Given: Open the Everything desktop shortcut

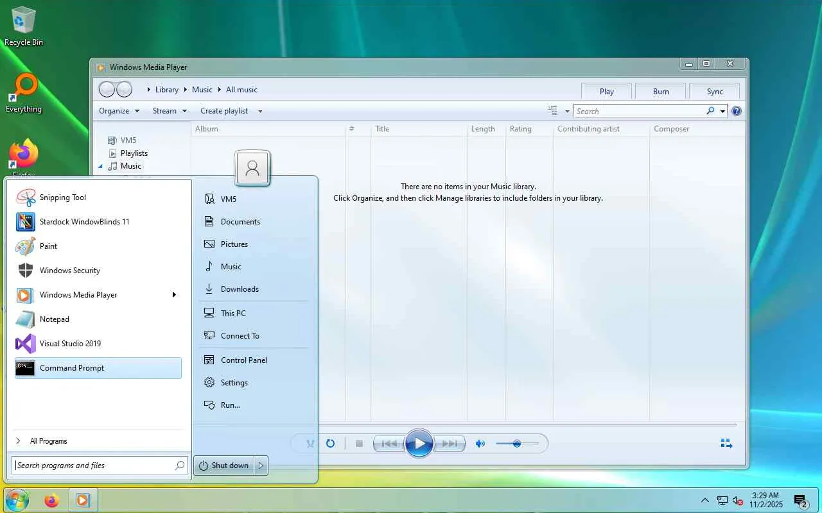Looking at the screenshot, I should (x=24, y=93).
